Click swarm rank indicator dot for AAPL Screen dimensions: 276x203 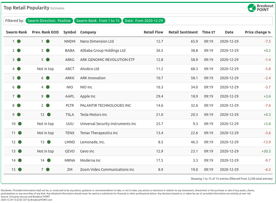(x=19, y=96)
